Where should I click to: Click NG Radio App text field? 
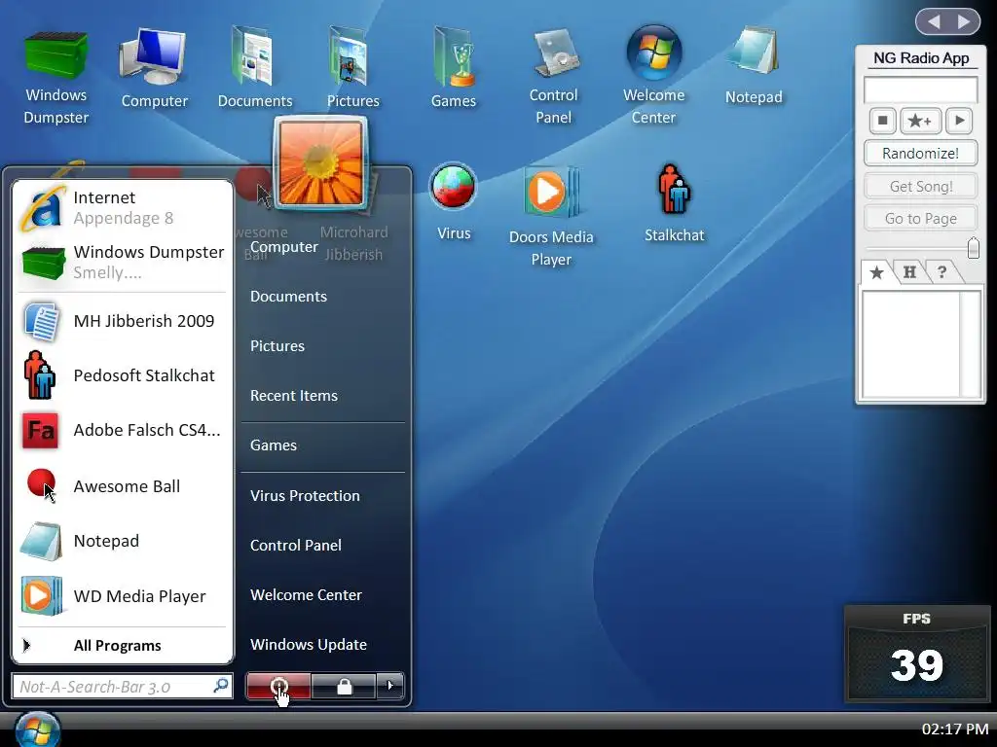pos(920,89)
